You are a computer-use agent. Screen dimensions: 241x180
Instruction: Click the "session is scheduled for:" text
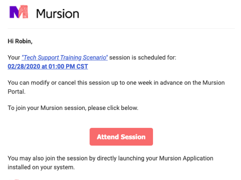tap(143, 57)
